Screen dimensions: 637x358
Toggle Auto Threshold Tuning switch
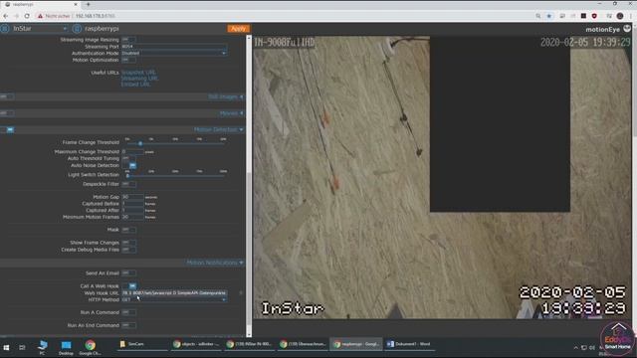tap(128, 158)
